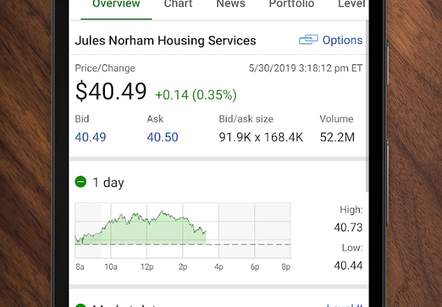The height and width of the screenshot is (307, 442).
Task: Click the vertical scrollbar on right edge
Action: click(x=367, y=106)
